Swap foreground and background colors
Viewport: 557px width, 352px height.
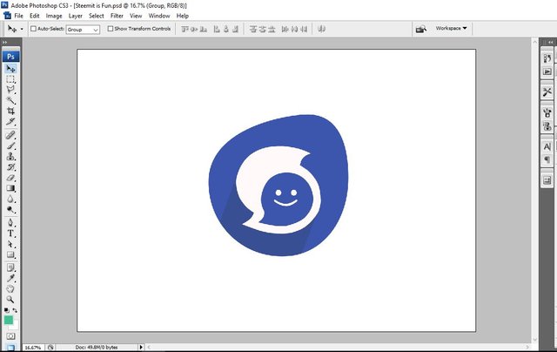[x=15, y=310]
